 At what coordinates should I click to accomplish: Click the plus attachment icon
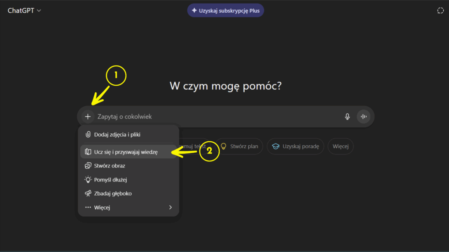click(x=88, y=117)
